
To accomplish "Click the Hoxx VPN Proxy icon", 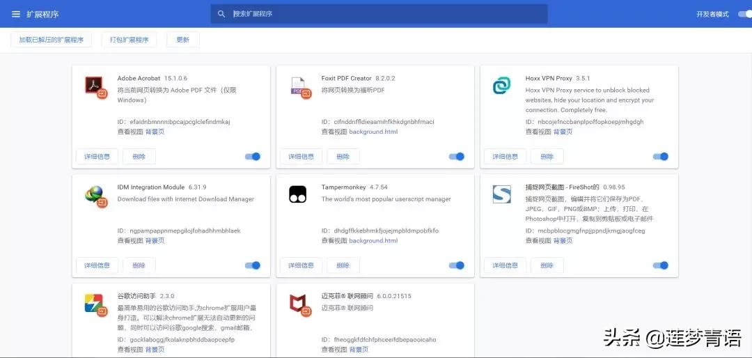I will 501,86.
